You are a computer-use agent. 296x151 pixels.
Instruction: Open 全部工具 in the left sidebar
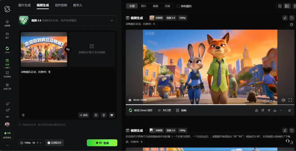tap(7, 86)
